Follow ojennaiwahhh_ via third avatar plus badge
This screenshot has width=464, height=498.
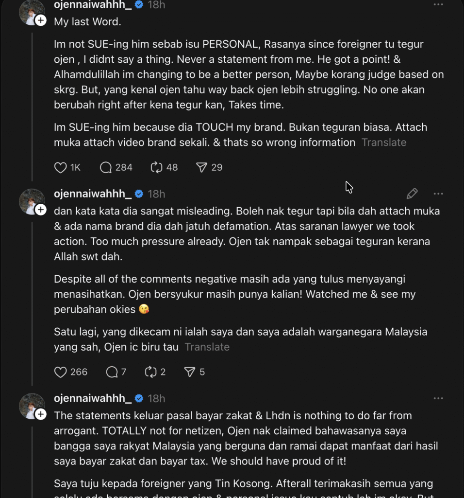point(41,414)
